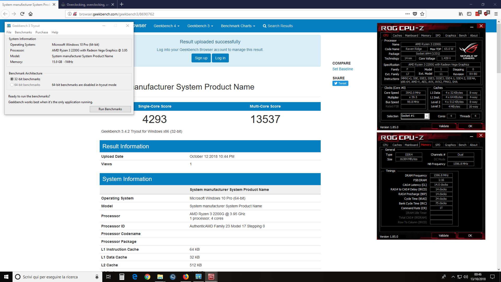Open the Help menu in Geekbench

pyautogui.click(x=55, y=32)
